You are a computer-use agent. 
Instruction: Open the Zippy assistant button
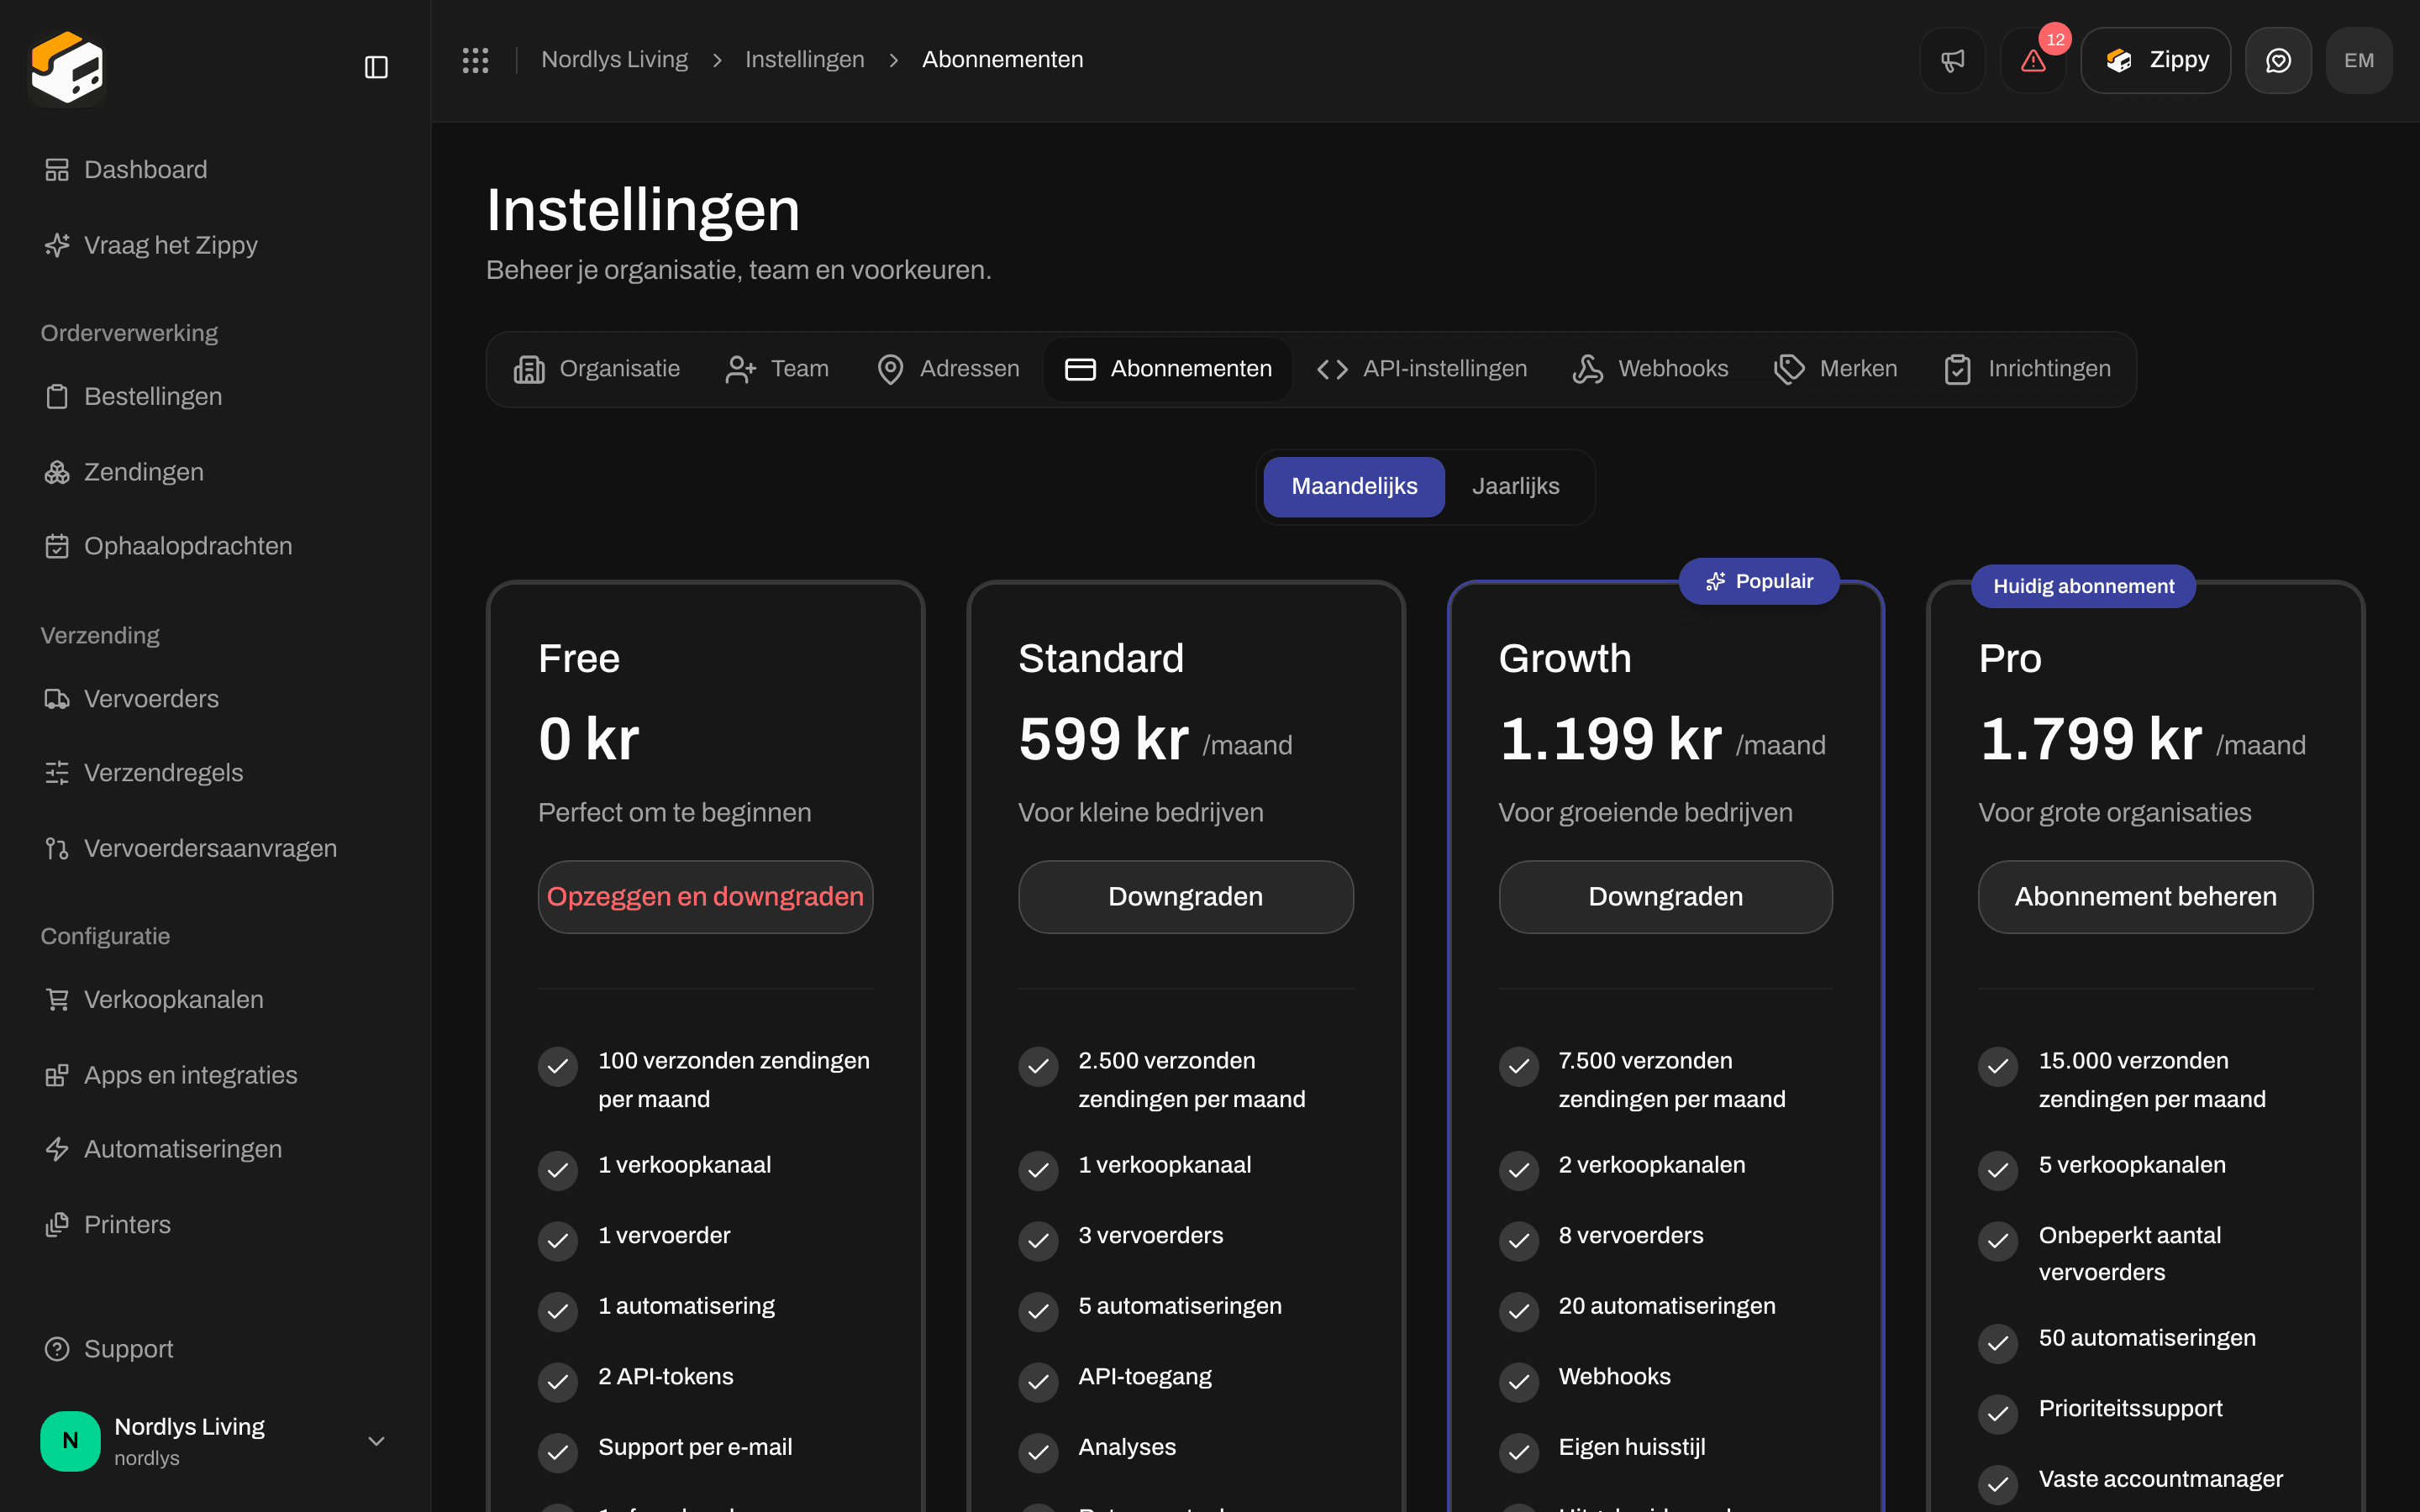(x=2156, y=60)
